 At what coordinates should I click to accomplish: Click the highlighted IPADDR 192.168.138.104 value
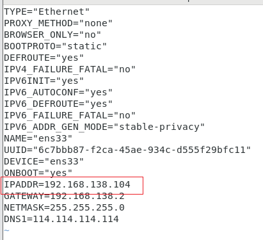[87, 184]
